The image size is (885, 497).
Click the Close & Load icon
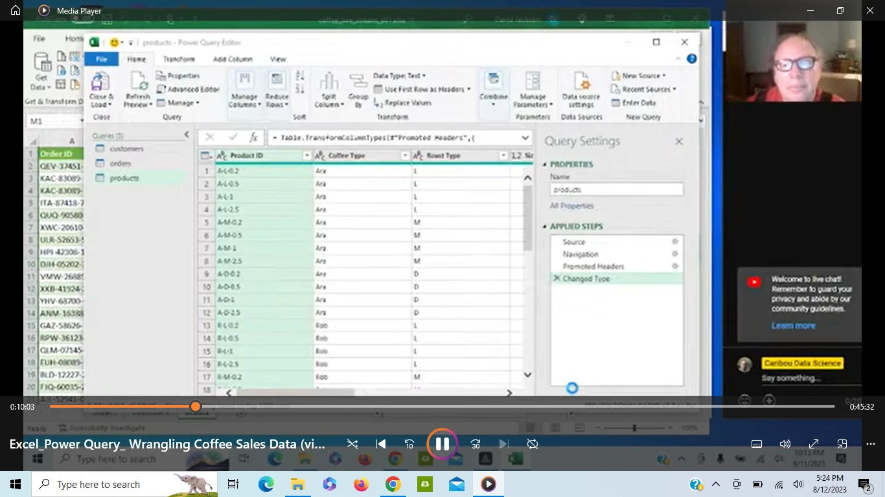point(100,82)
